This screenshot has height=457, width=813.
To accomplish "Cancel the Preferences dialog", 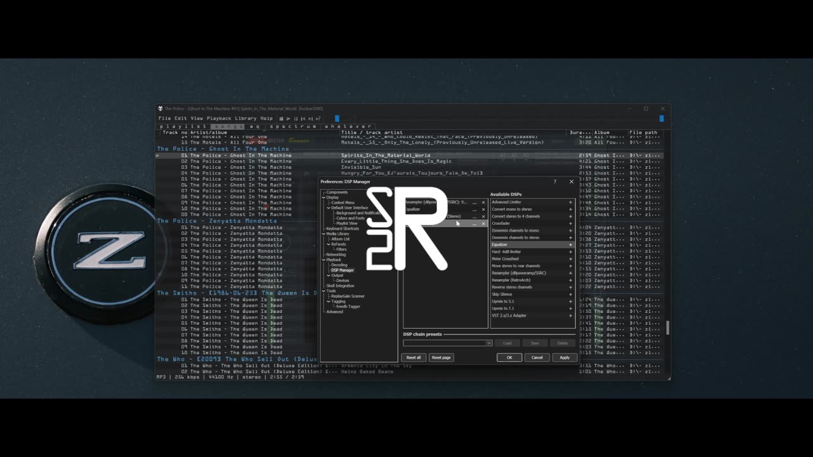I will point(537,357).
